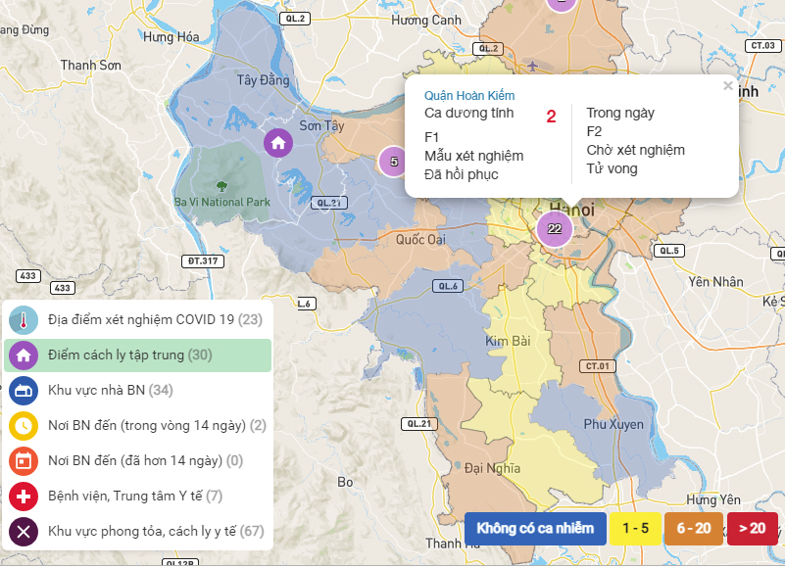Click the Không có ca nhiễm legend button

point(535,529)
